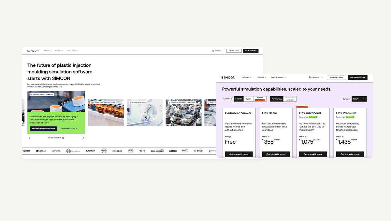The image size is (391, 221).
Task: Open the Electronics & Semiconductors image card
Action: point(106,113)
